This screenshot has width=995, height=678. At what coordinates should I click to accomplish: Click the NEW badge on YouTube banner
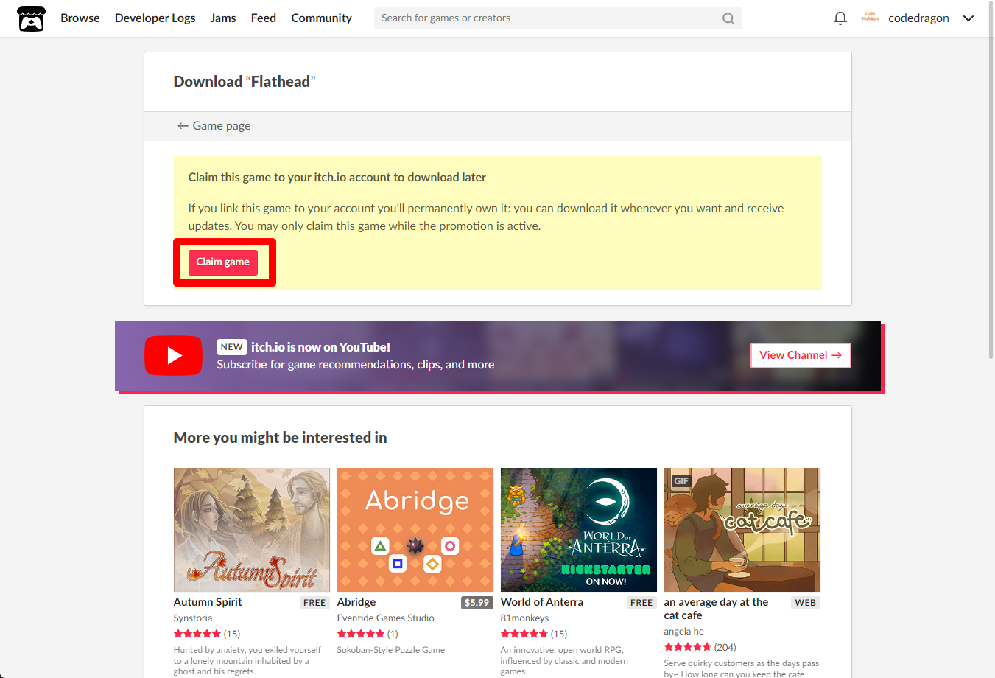pyautogui.click(x=231, y=347)
